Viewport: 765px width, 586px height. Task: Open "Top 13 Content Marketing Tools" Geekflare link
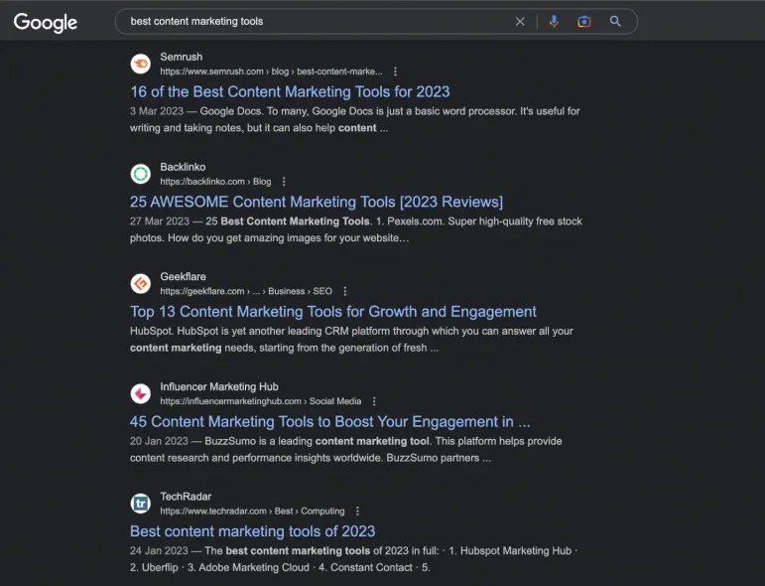click(x=332, y=312)
